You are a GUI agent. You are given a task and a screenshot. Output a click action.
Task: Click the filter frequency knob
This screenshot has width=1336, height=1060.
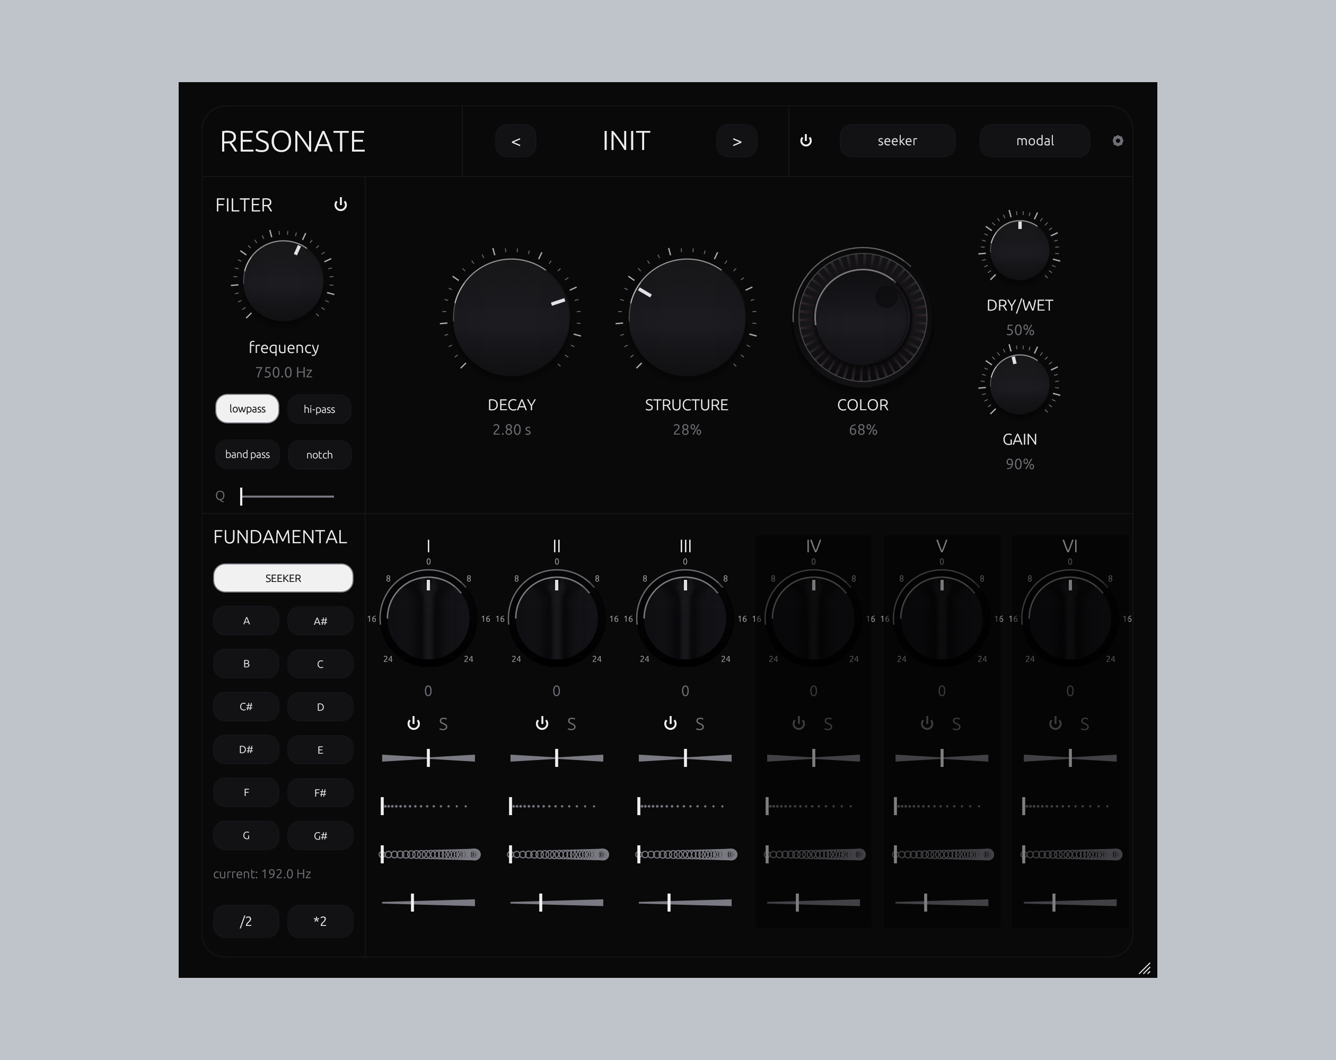[283, 281]
